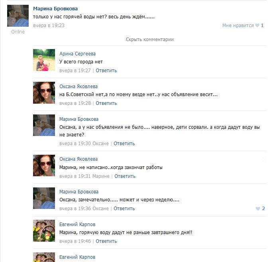Viewport: 273px width, 262px height.
Task: Click 'Ответить' under the 19:36 comment
Action: 124,209
